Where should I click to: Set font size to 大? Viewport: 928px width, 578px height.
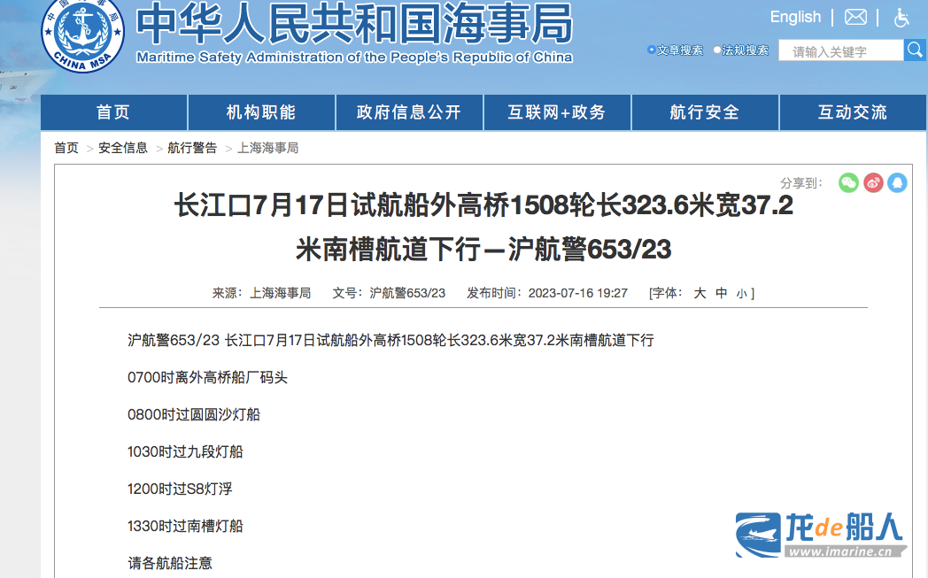700,293
